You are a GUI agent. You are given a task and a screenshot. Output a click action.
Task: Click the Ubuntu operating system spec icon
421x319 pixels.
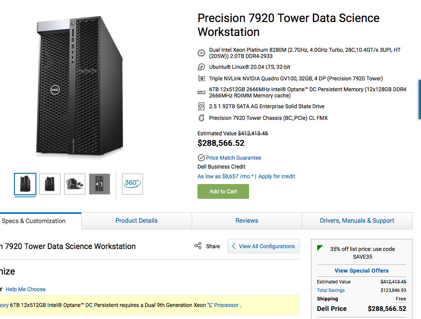[201, 67]
